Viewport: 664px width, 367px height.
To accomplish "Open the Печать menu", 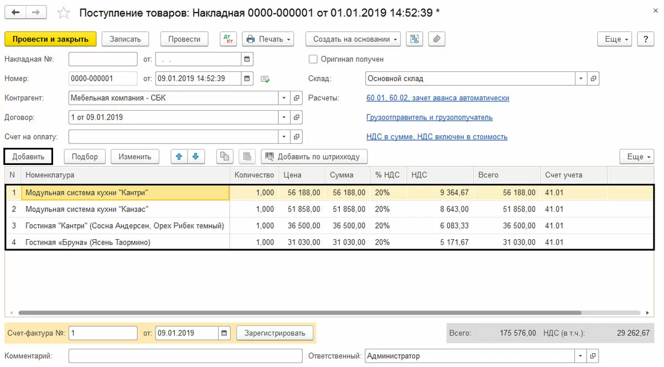I will 268,39.
